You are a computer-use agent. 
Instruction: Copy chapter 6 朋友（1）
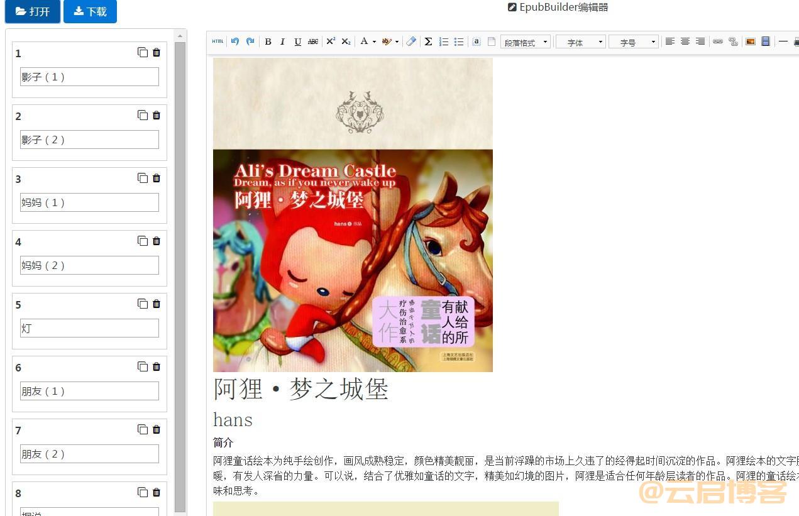click(x=143, y=367)
